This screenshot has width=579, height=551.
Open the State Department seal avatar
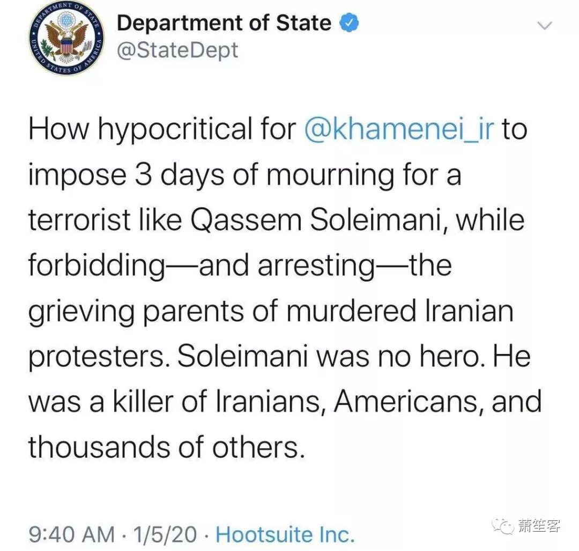(66, 38)
